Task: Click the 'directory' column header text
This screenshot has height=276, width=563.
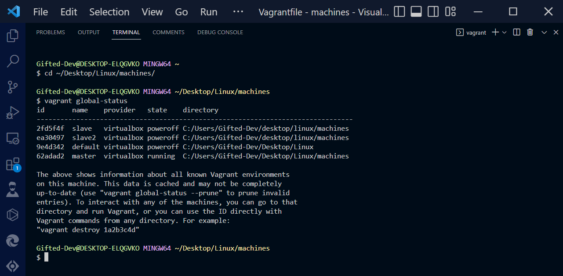Action: tap(200, 110)
